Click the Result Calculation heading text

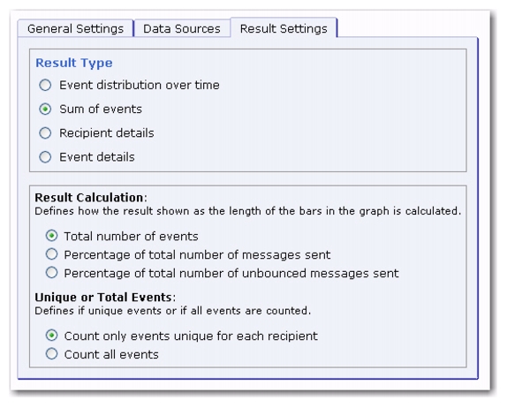coord(90,198)
